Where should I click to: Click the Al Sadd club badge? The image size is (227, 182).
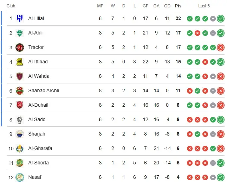[20, 119]
